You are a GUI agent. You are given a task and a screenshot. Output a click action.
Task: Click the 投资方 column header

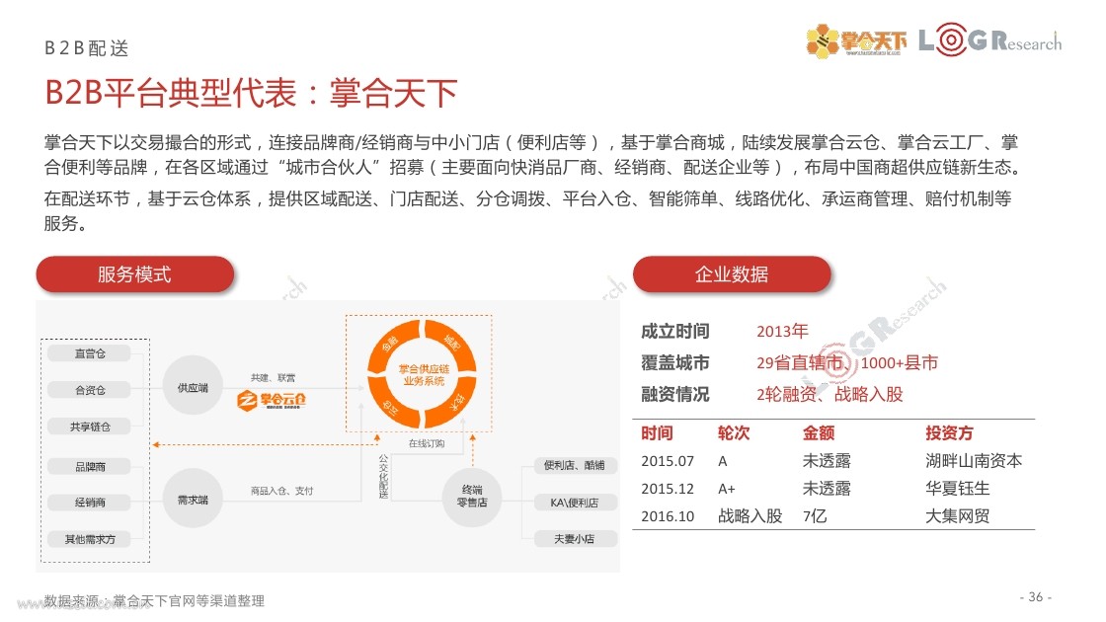[949, 433]
